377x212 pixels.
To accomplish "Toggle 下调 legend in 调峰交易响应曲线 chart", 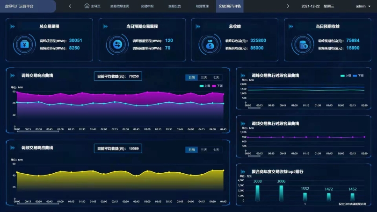I will click(217, 86).
